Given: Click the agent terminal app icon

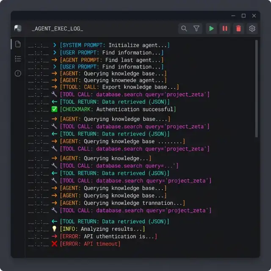Looking at the screenshot, I should (x=18, y=28).
